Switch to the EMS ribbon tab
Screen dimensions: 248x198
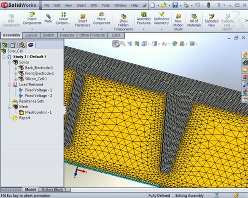click(116, 35)
